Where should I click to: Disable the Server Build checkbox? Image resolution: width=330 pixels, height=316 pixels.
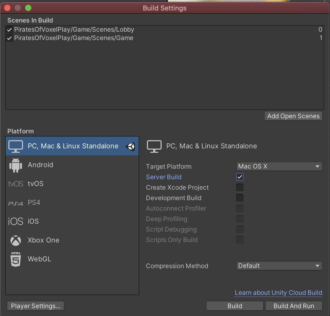coord(240,177)
